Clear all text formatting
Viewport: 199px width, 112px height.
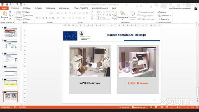point(66,13)
